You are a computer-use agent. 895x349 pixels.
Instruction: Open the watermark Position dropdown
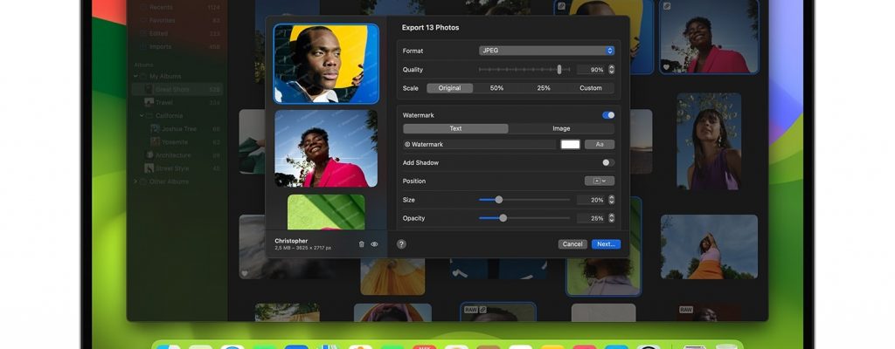(599, 181)
